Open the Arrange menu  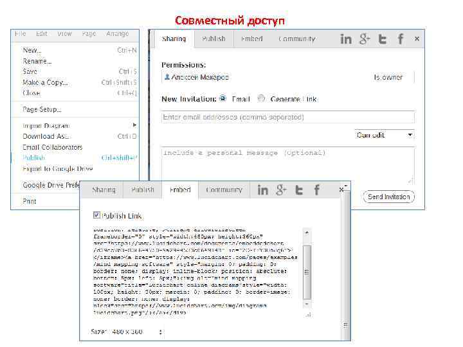[118, 34]
